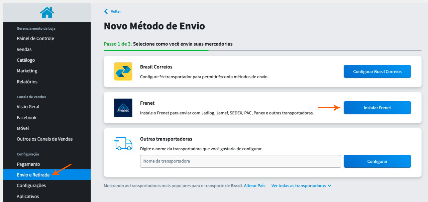Screen dimensions: 428x202
Task: Open the Aplicativos section
Action: pyautogui.click(x=28, y=196)
